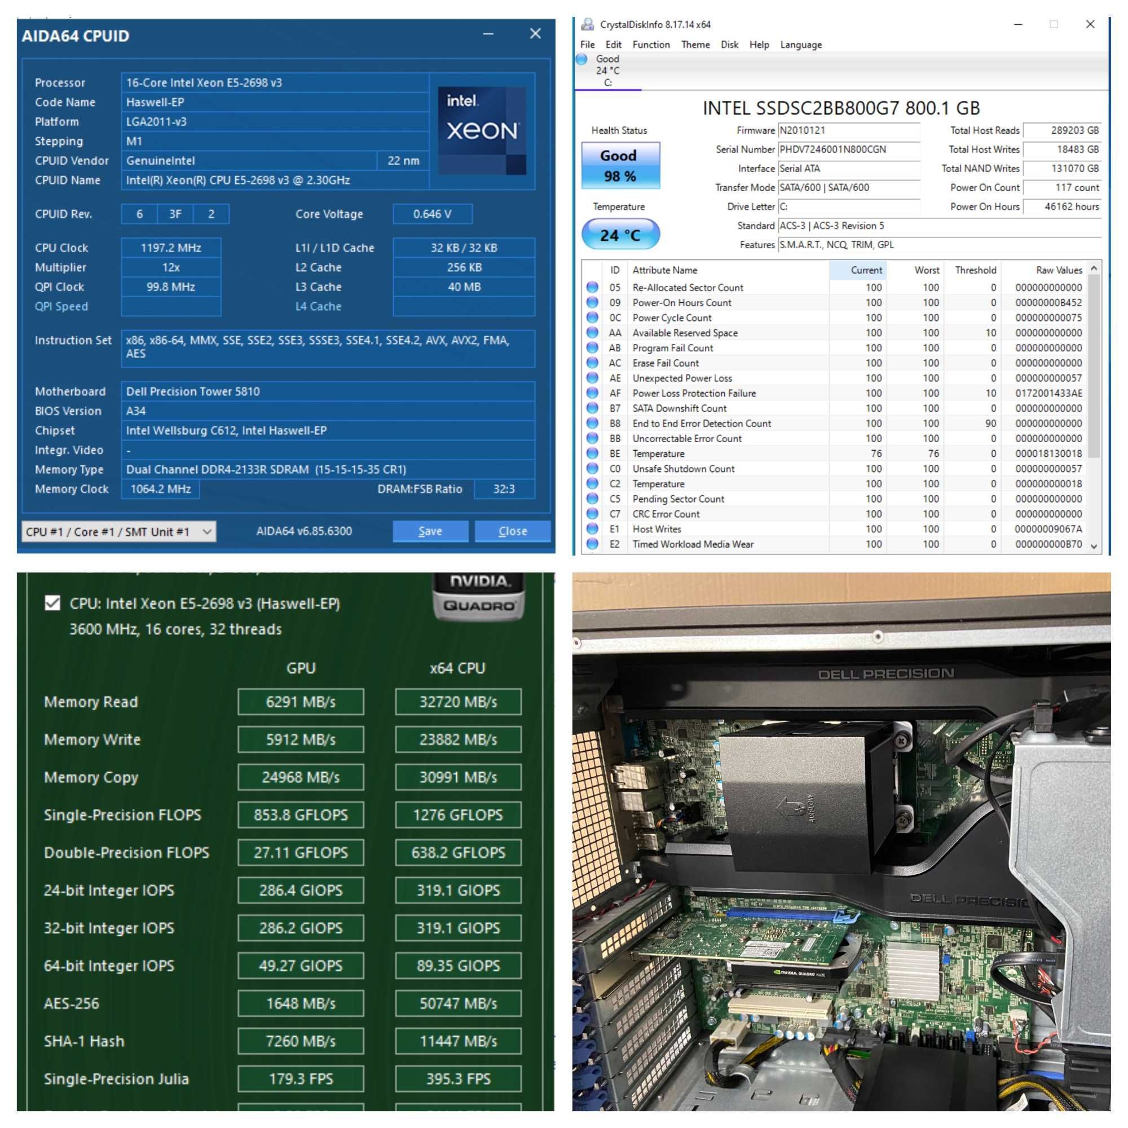This screenshot has height=1128, width=1128.
Task: Click the CrystalDiskInfo app icon in title bar
Action: [x=587, y=24]
